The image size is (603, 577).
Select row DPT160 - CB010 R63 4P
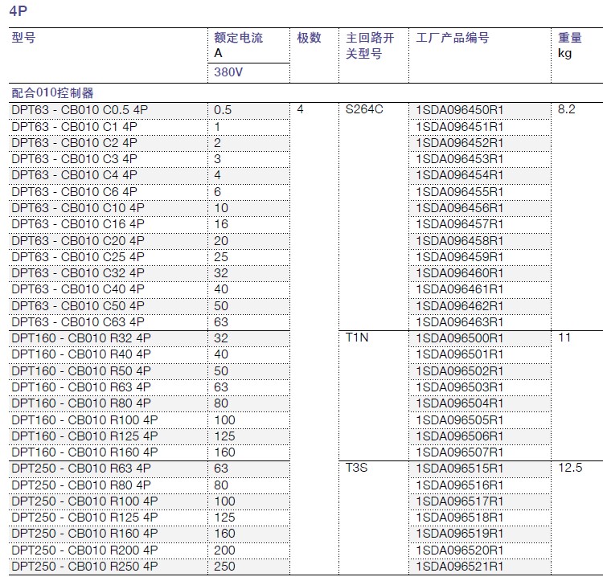(306, 387)
